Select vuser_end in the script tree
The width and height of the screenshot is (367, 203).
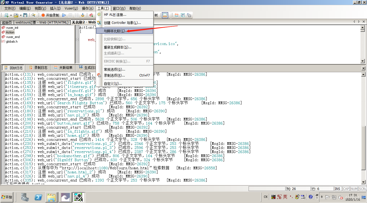pyautogui.click(x=13, y=37)
